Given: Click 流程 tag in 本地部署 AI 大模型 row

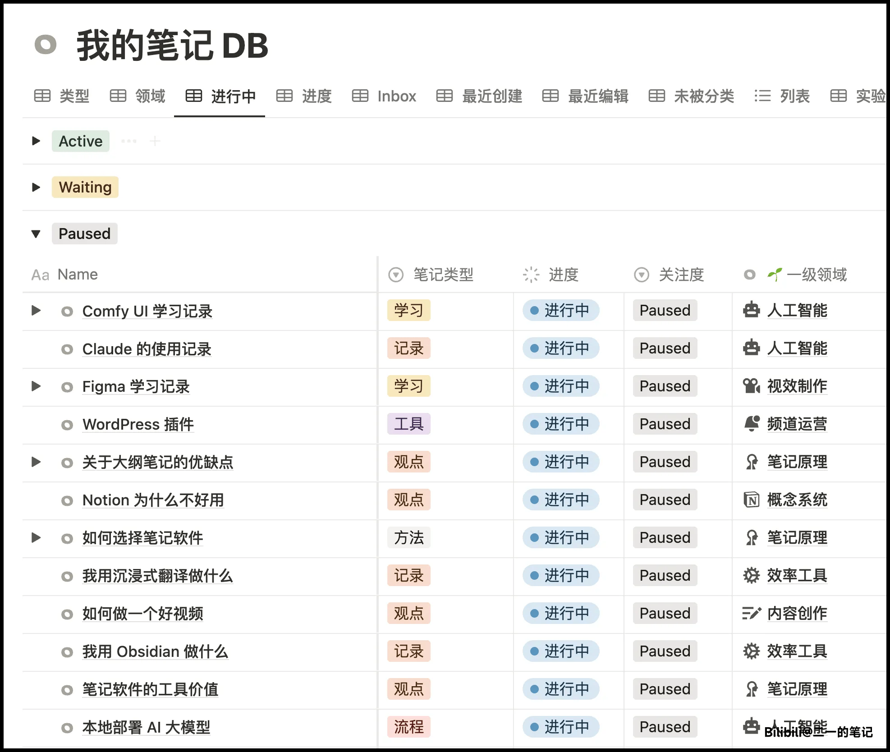Looking at the screenshot, I should click(409, 727).
